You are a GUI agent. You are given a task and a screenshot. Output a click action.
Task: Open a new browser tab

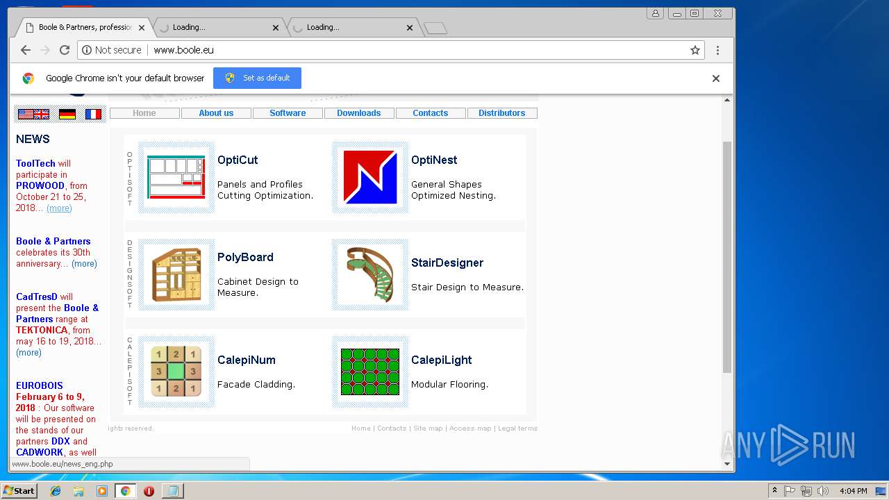tap(435, 28)
